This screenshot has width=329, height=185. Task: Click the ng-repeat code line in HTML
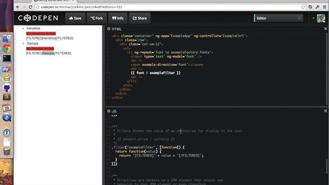coord(170,52)
